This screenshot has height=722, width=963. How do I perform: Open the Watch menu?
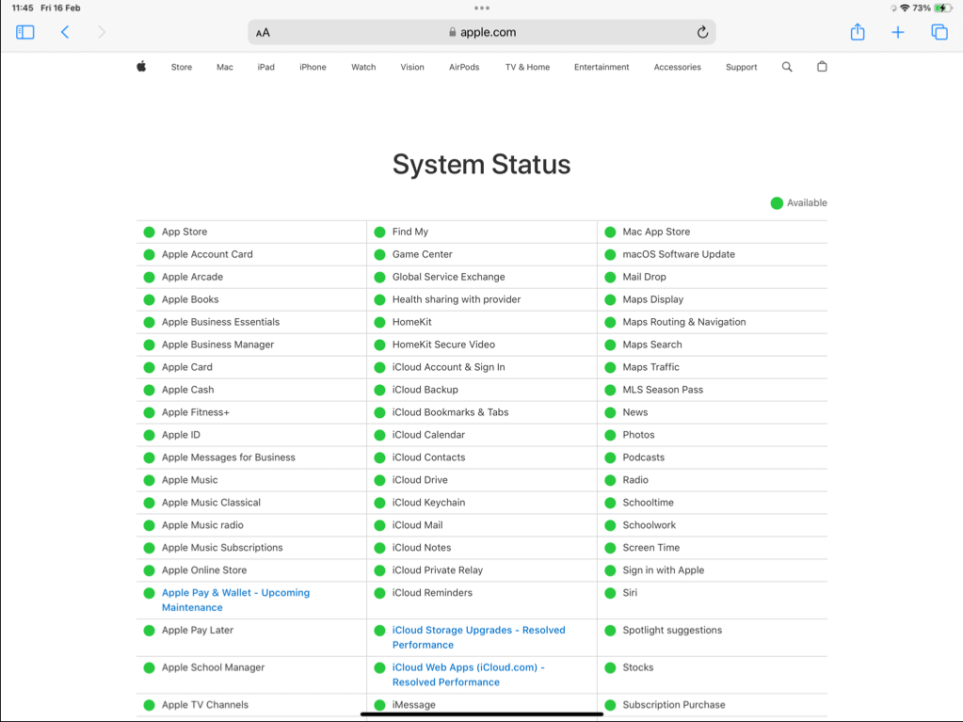click(x=363, y=67)
